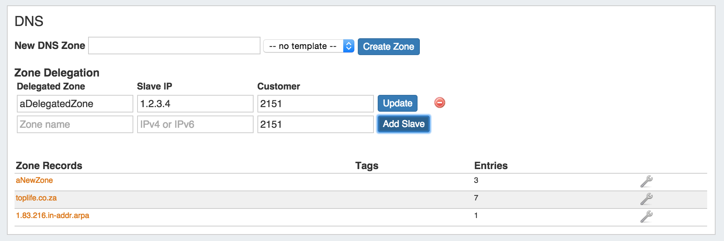Screen dimensions: 724x241
Task: Click the Update button for the delegated zone
Action: tap(397, 103)
